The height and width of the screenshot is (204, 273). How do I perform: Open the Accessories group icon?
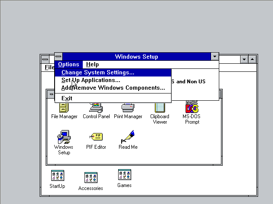coord(91,181)
